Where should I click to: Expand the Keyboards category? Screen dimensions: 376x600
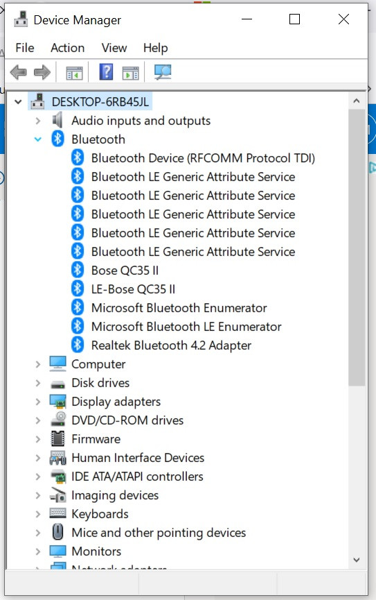pos(38,514)
